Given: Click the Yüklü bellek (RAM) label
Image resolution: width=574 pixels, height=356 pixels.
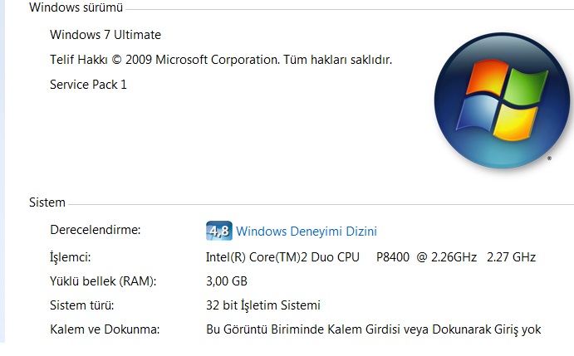Looking at the screenshot, I should coord(103,281).
